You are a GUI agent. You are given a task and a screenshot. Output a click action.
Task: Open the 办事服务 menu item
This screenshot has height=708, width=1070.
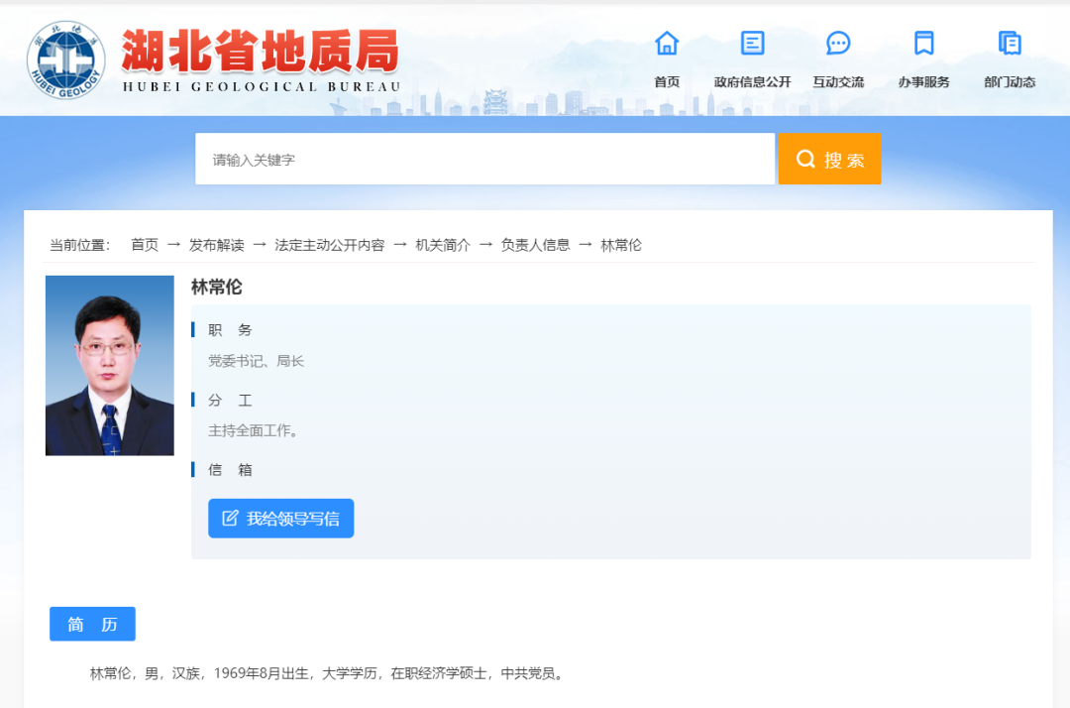click(x=924, y=82)
